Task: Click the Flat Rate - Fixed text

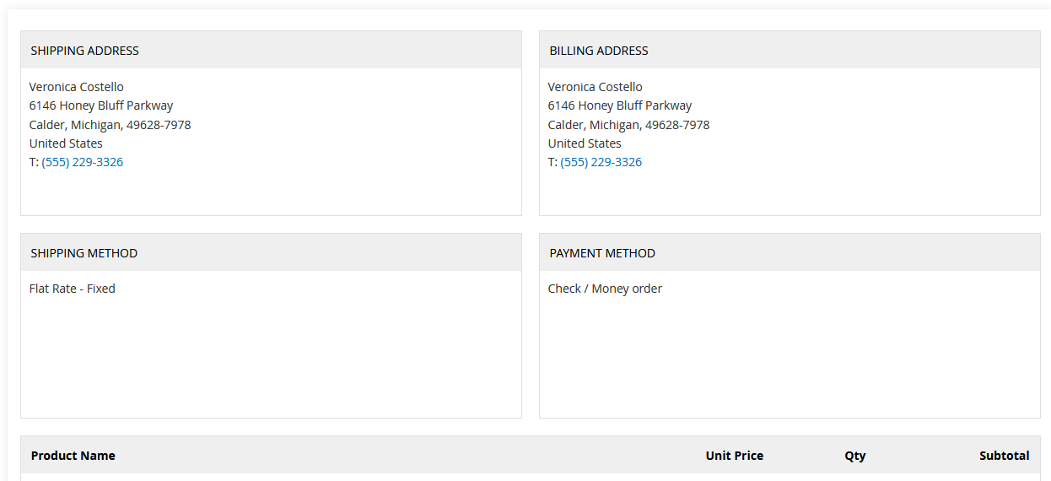Action: pos(72,289)
